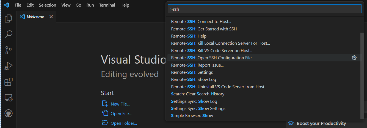Click the New File... link

(x=120, y=104)
